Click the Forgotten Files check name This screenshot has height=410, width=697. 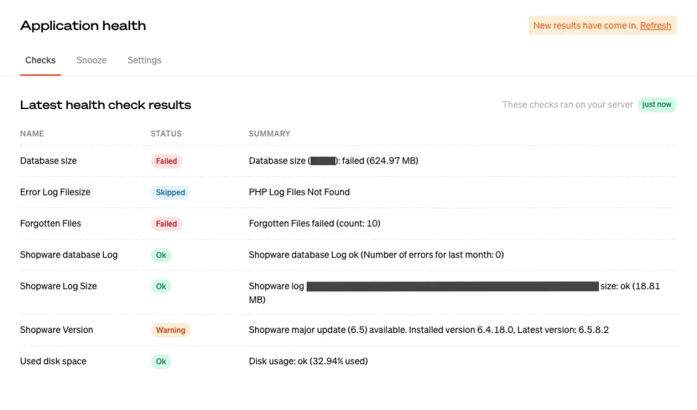[51, 223]
